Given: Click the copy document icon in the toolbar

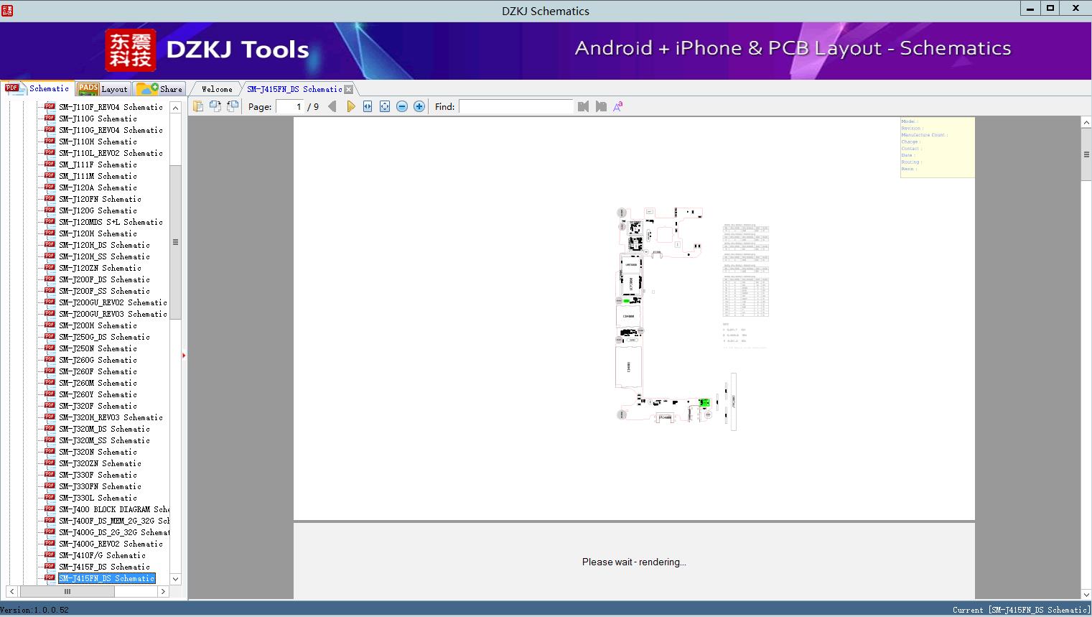Looking at the screenshot, I should click(x=197, y=106).
